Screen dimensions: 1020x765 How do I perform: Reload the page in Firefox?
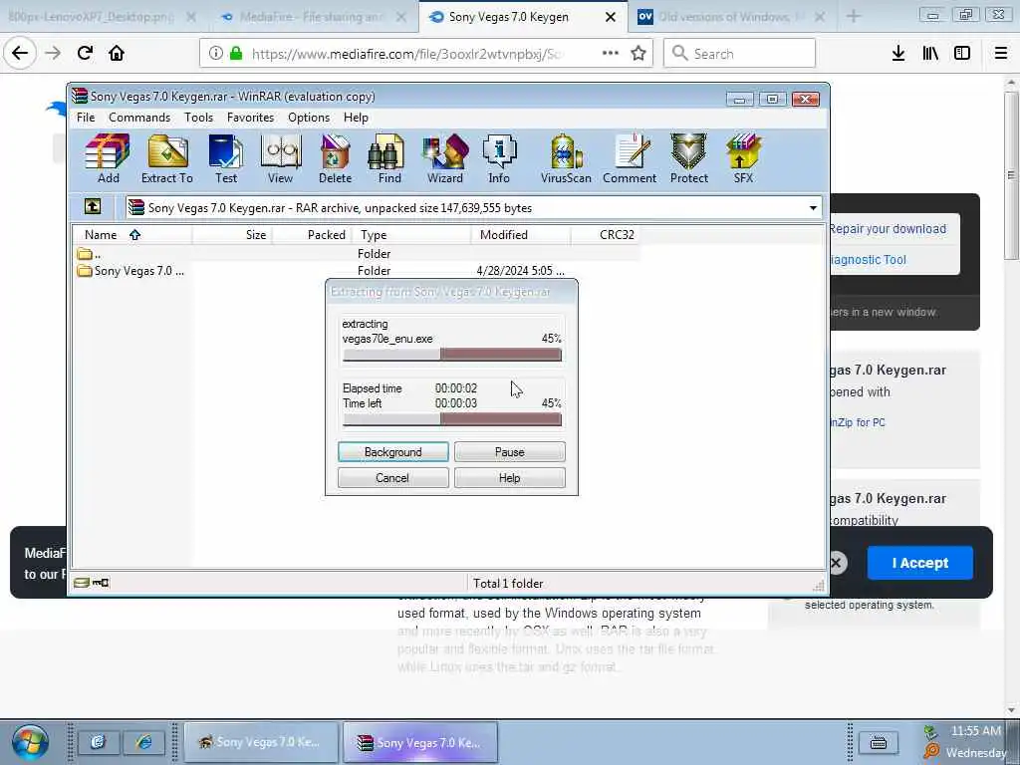coord(85,53)
